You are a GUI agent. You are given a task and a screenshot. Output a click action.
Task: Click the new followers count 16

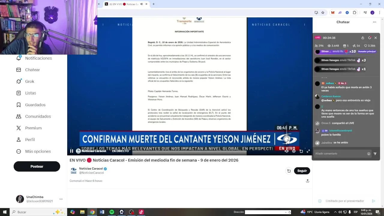point(356,46)
